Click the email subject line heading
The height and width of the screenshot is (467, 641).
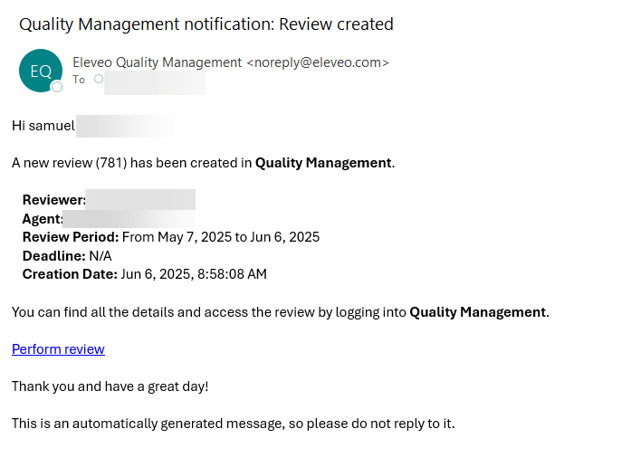click(206, 24)
